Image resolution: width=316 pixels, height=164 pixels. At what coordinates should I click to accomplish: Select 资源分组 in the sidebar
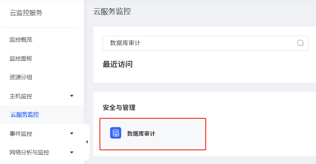point(21,77)
